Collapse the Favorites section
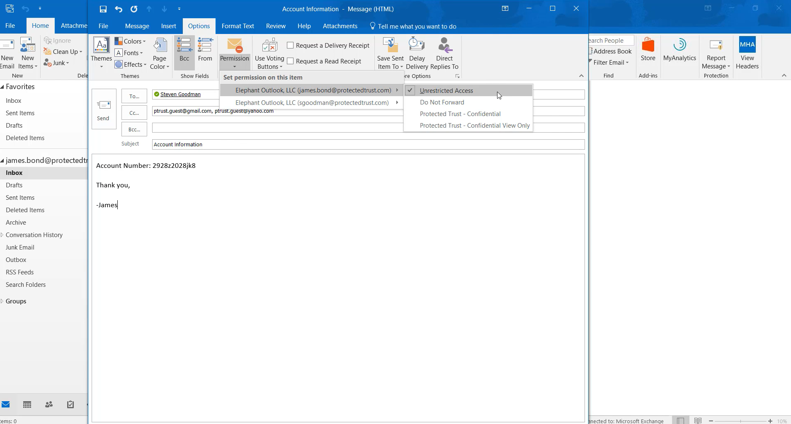 2,87
